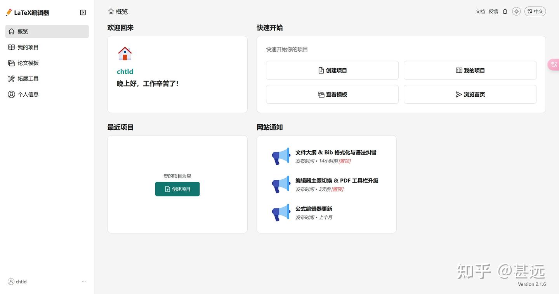This screenshot has height=294, width=559.
Task: Click the green 创建项目 button
Action: click(177, 189)
